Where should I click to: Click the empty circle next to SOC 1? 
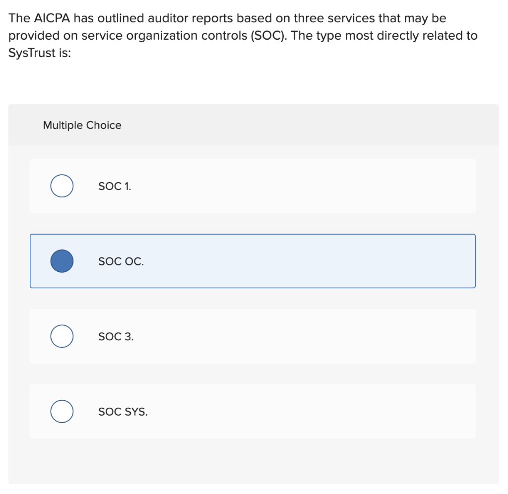tap(62, 185)
